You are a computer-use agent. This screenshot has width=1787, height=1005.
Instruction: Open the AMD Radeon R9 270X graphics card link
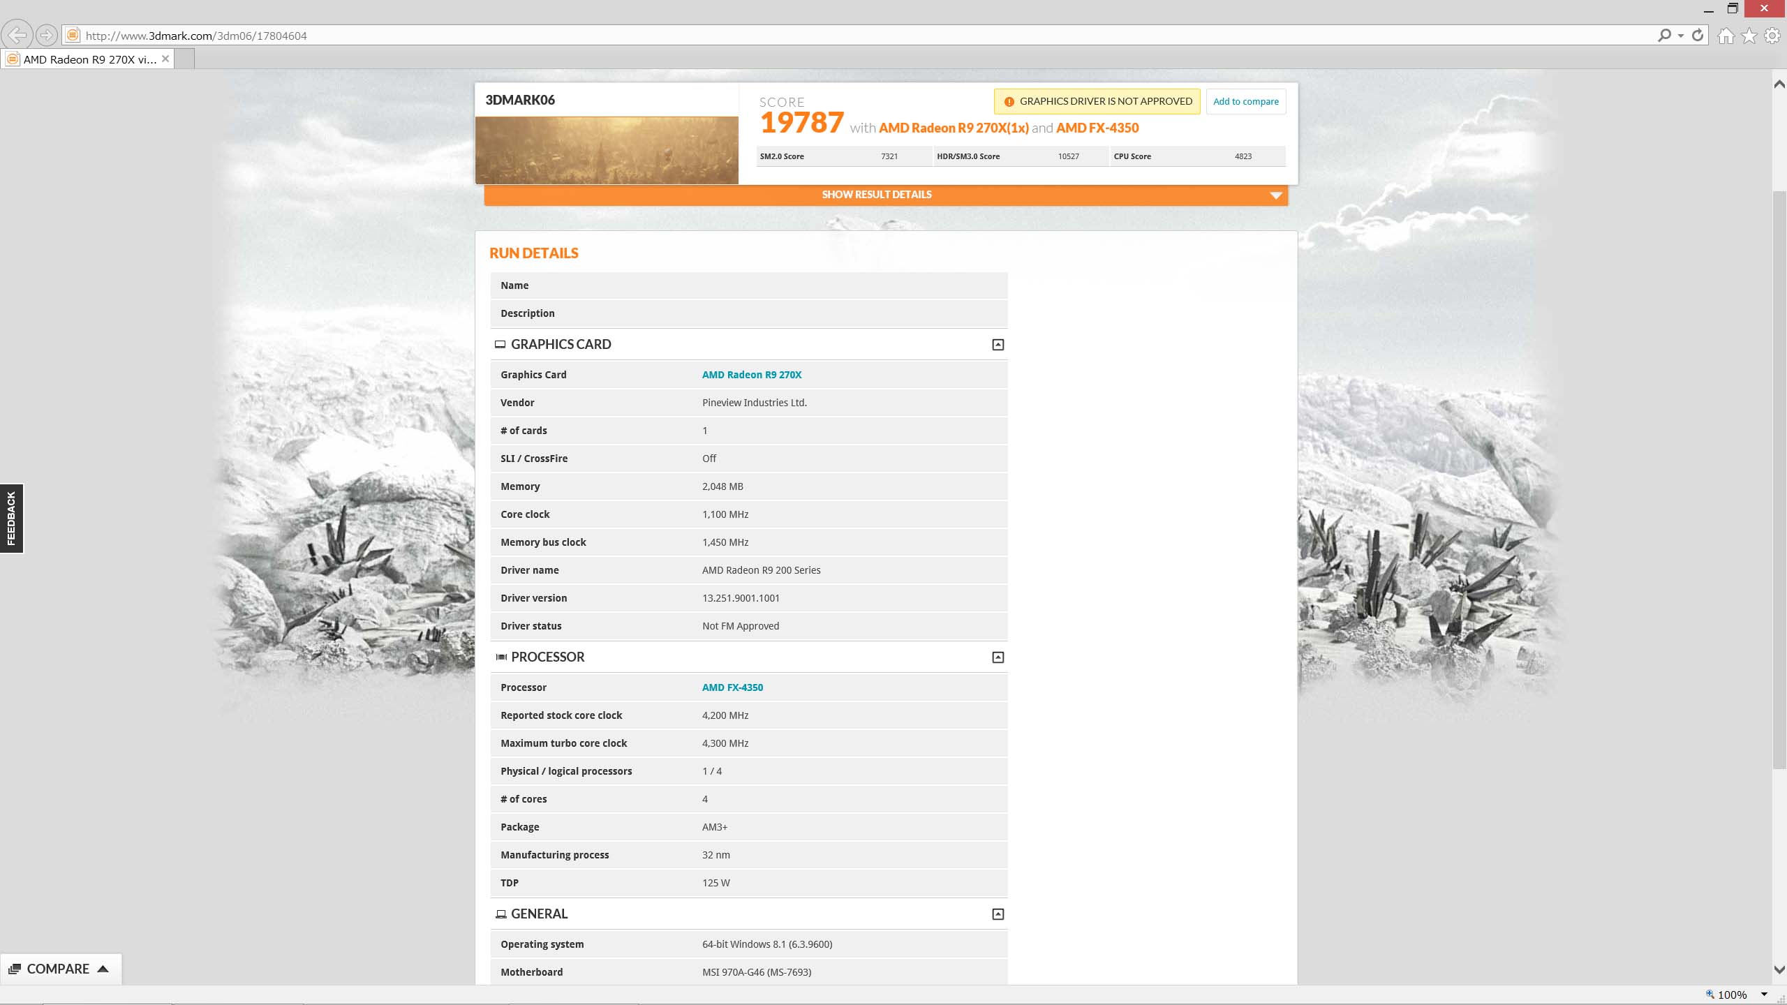pyautogui.click(x=752, y=375)
